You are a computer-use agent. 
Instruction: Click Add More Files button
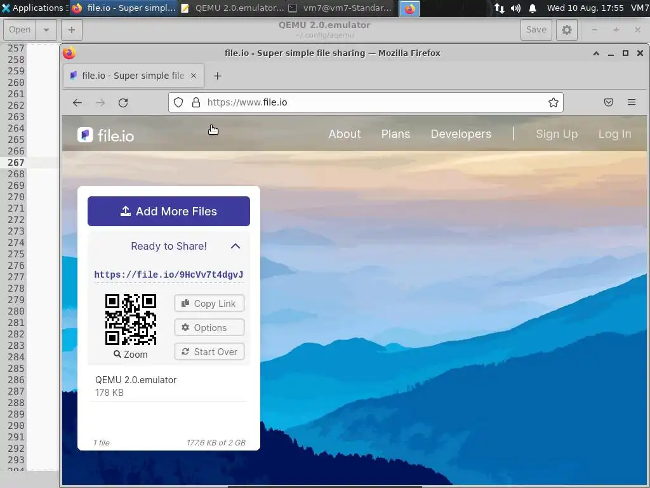tap(169, 211)
